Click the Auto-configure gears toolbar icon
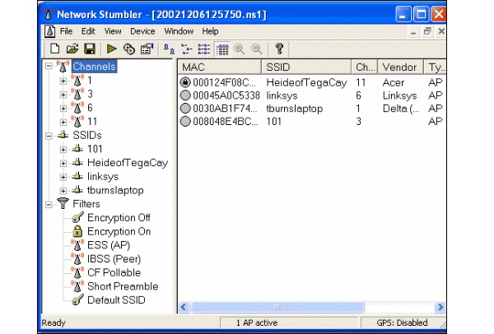This screenshot has height=334, width=494. click(129, 49)
